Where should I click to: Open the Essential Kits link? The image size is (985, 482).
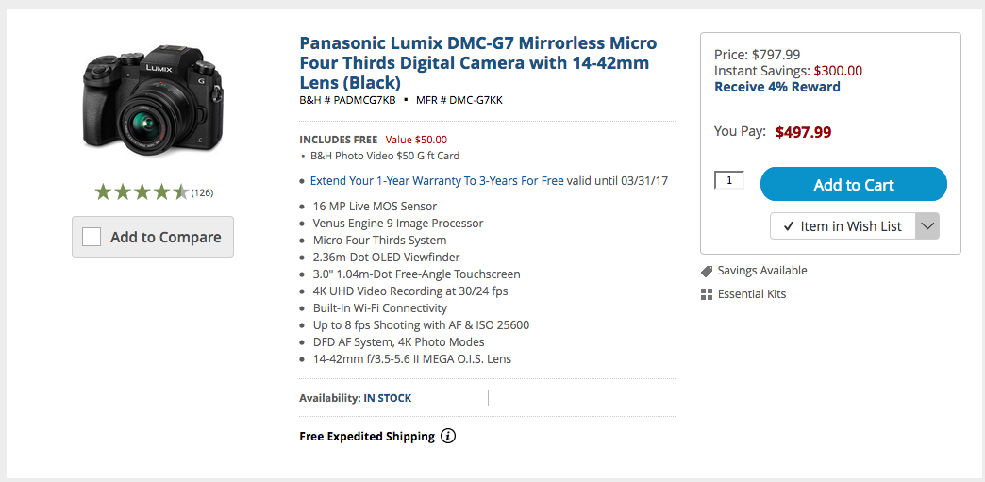(x=752, y=294)
